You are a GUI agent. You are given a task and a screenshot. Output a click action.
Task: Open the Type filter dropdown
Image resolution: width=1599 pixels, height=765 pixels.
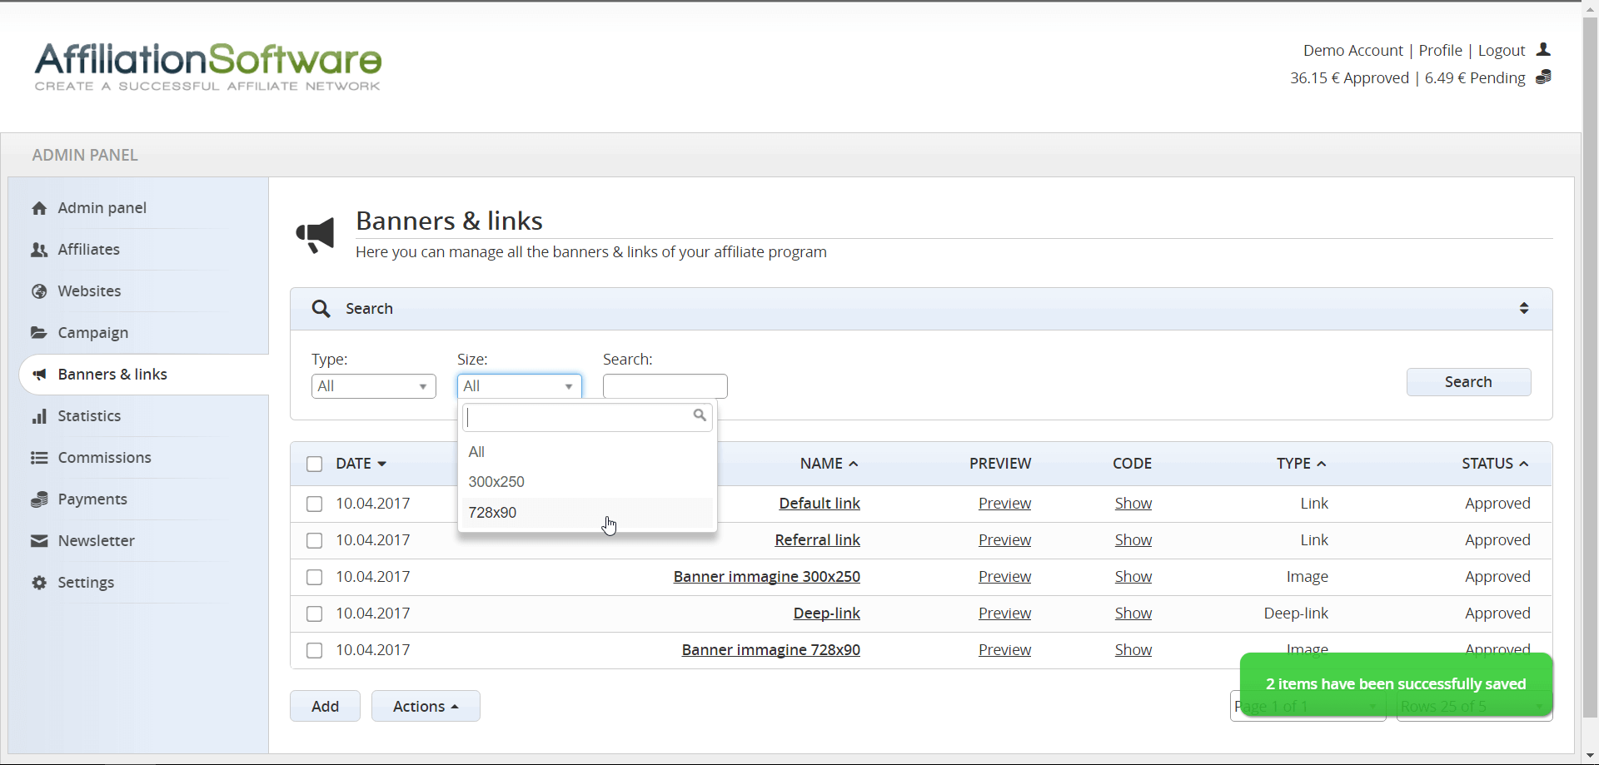click(x=373, y=386)
